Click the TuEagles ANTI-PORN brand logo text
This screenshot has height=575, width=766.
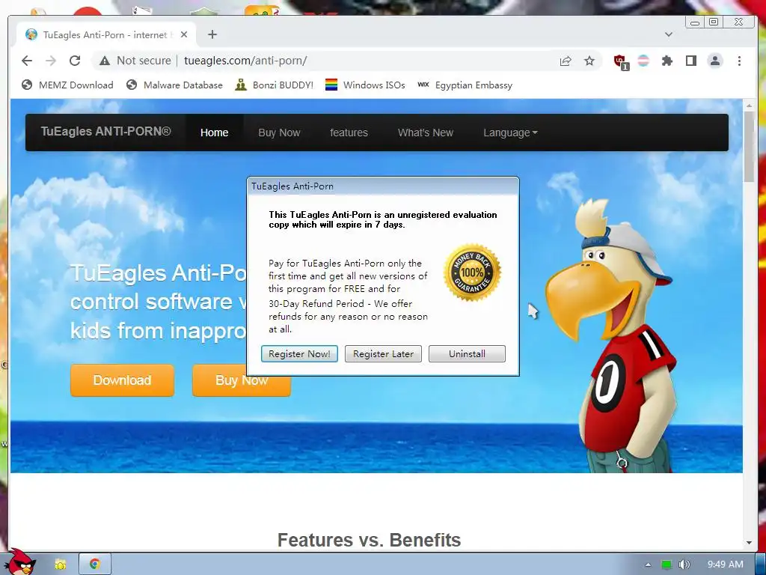pyautogui.click(x=105, y=132)
